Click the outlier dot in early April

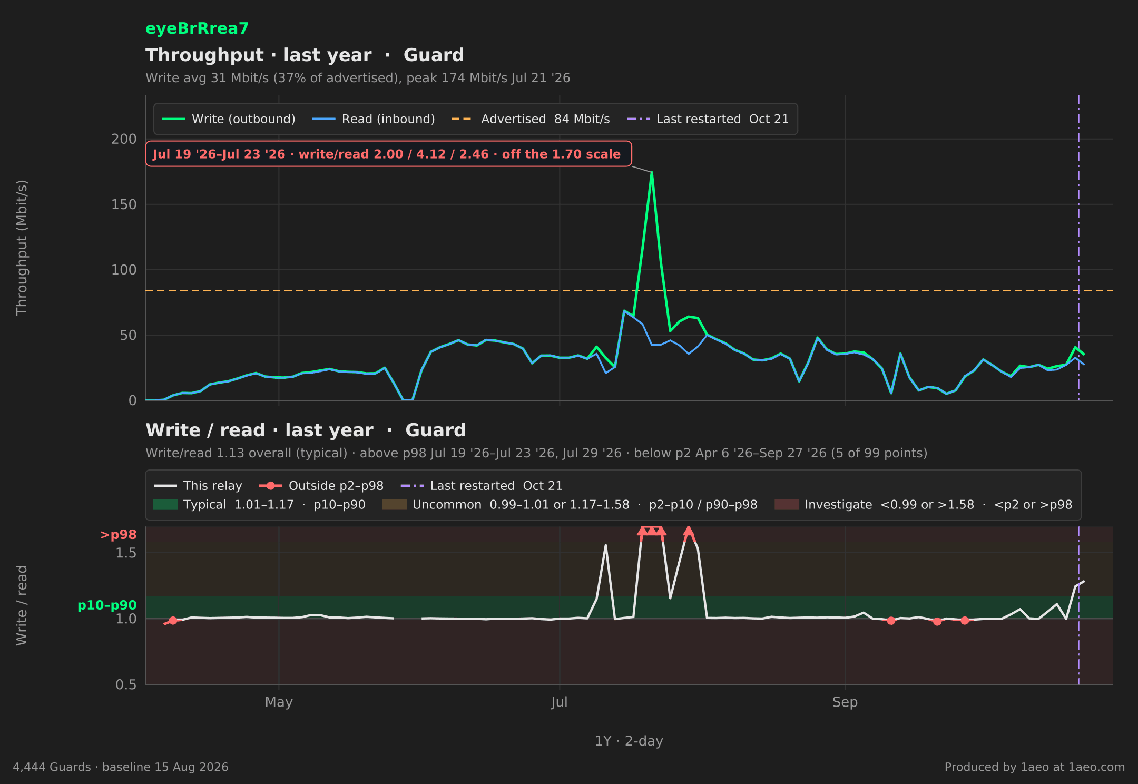tap(173, 621)
